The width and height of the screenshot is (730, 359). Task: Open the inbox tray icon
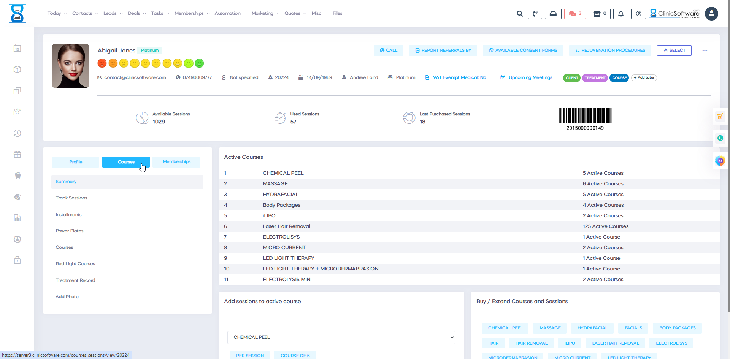(x=553, y=13)
